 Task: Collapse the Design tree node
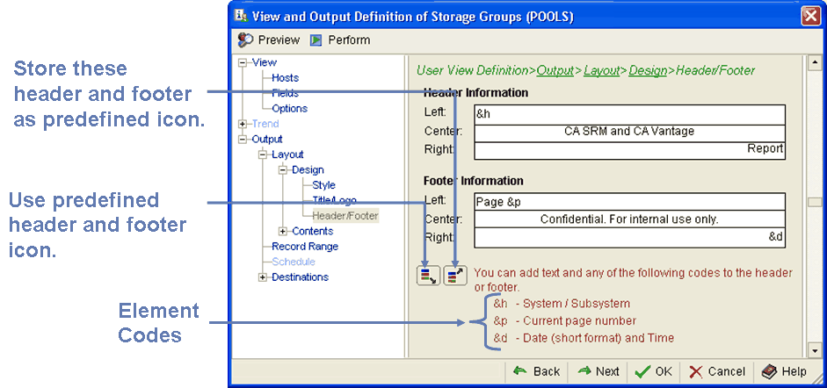point(283,170)
